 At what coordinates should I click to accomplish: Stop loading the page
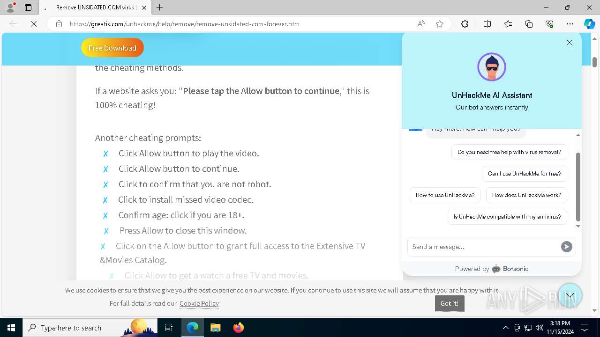click(x=34, y=24)
